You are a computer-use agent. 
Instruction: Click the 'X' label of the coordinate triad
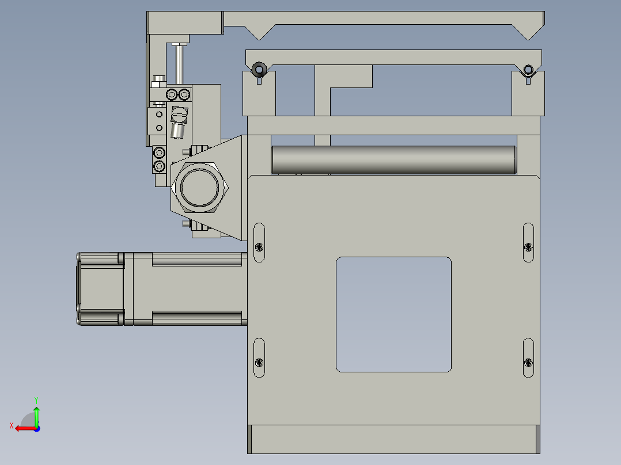click(x=12, y=425)
